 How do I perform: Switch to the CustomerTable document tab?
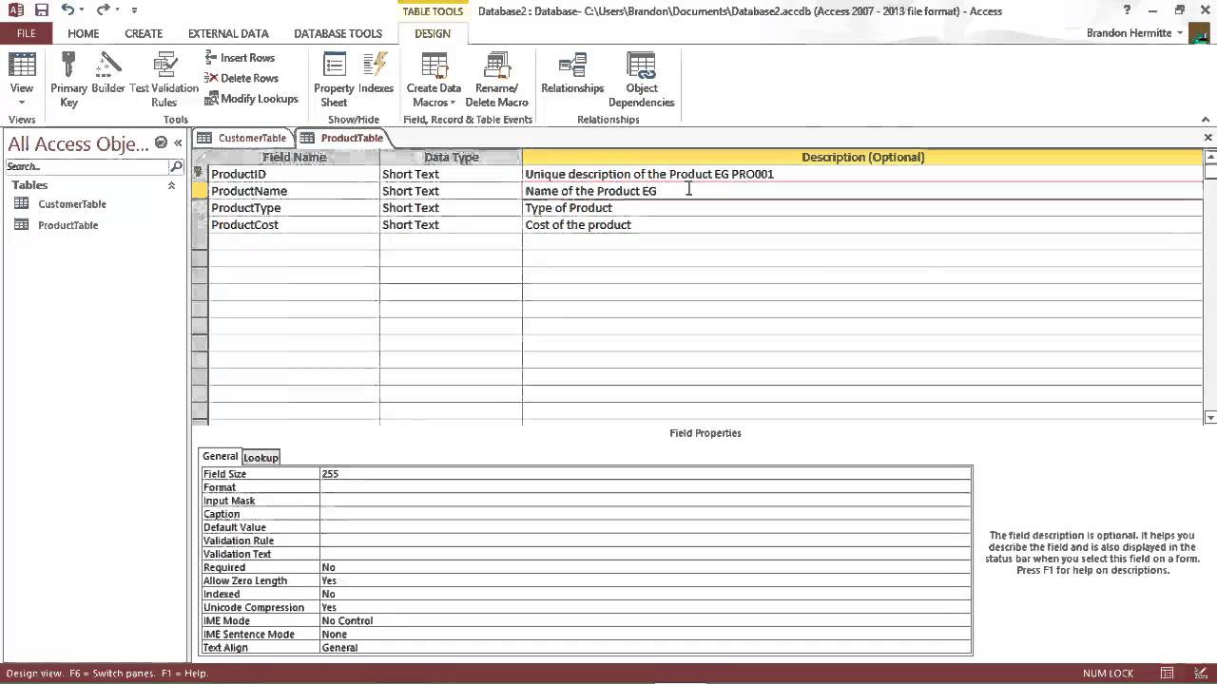click(x=242, y=138)
